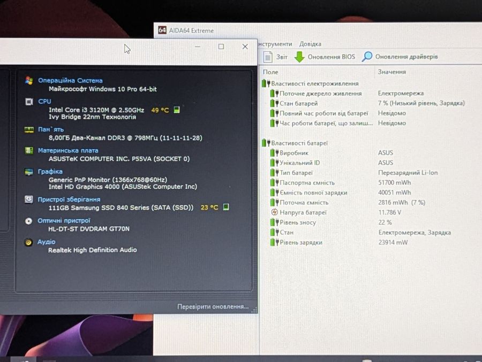Click battery icon beside Поточне джерело живлення

click(274, 94)
